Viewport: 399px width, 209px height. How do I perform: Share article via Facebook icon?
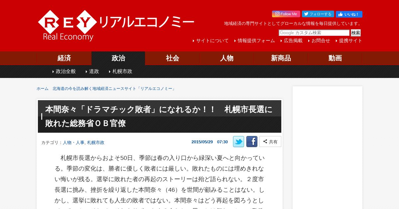[x=252, y=142]
